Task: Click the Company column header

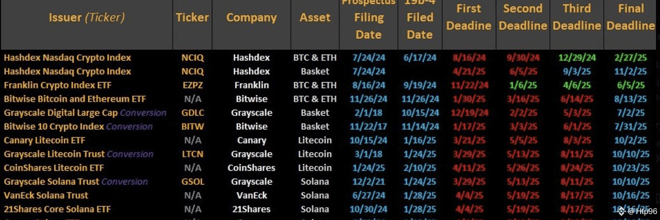Action: click(x=252, y=17)
